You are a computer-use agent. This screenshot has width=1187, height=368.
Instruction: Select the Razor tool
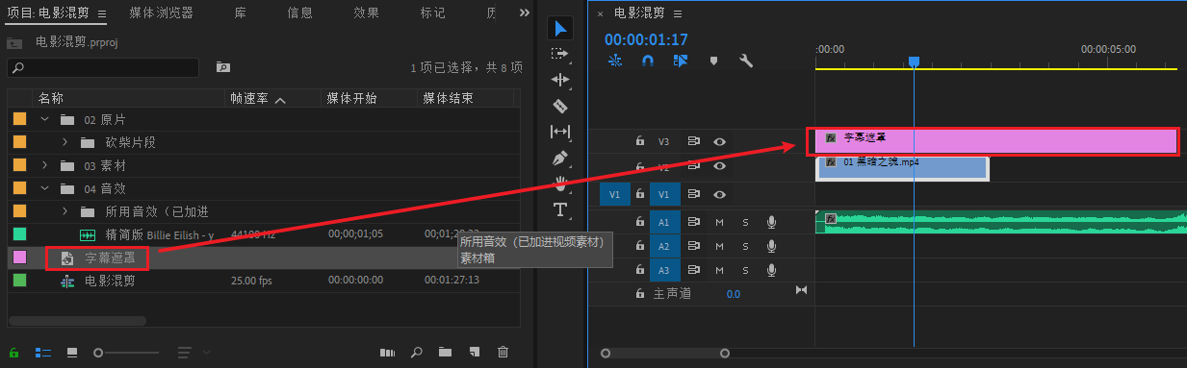560,106
